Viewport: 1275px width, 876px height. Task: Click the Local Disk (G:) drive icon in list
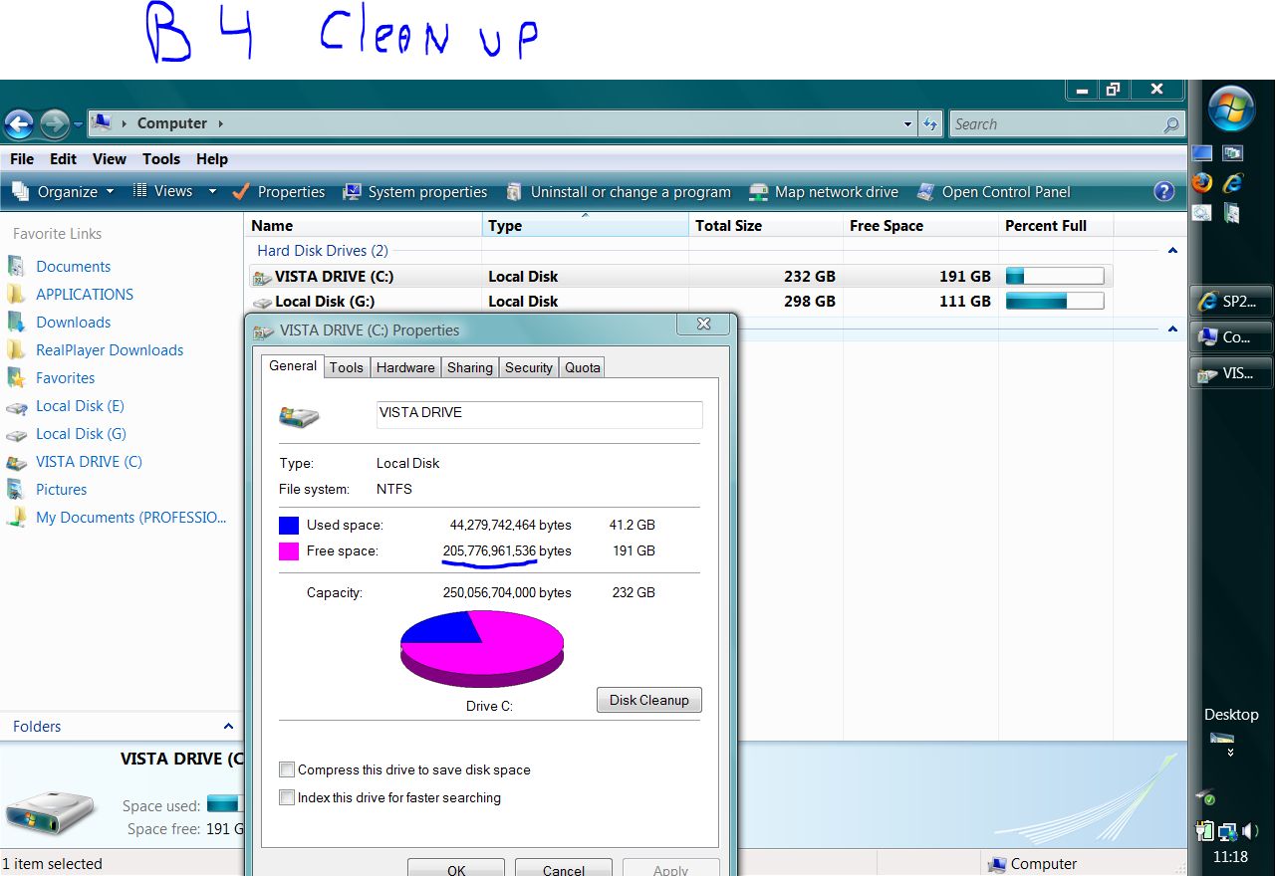pyautogui.click(x=262, y=303)
